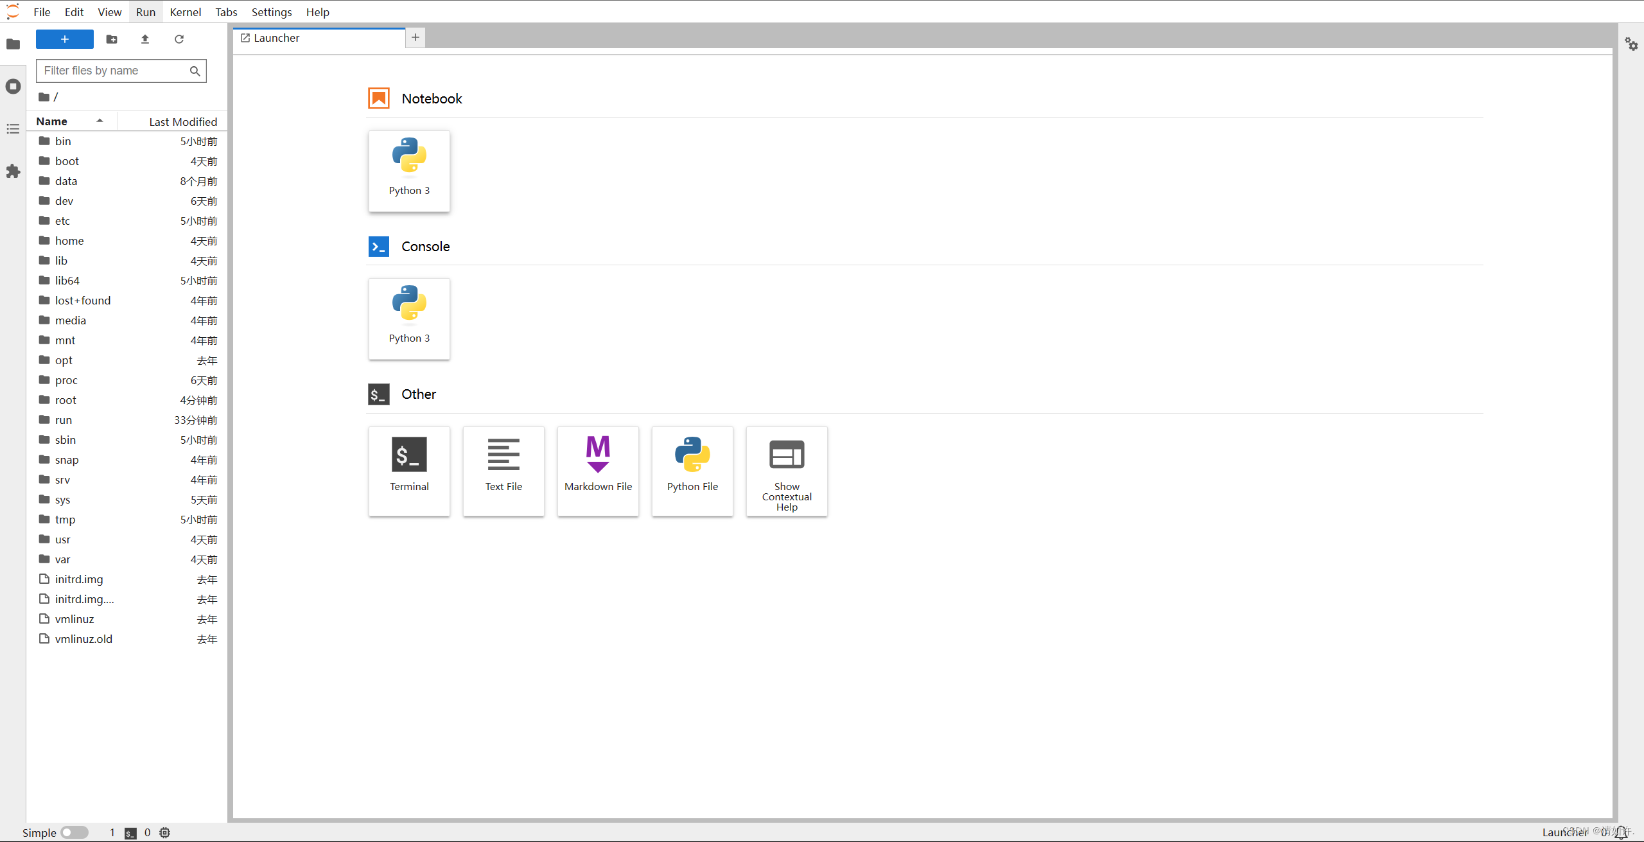This screenshot has width=1644, height=842.
Task: Open the Running Terminals and Kernels sidebar
Action: (13, 87)
